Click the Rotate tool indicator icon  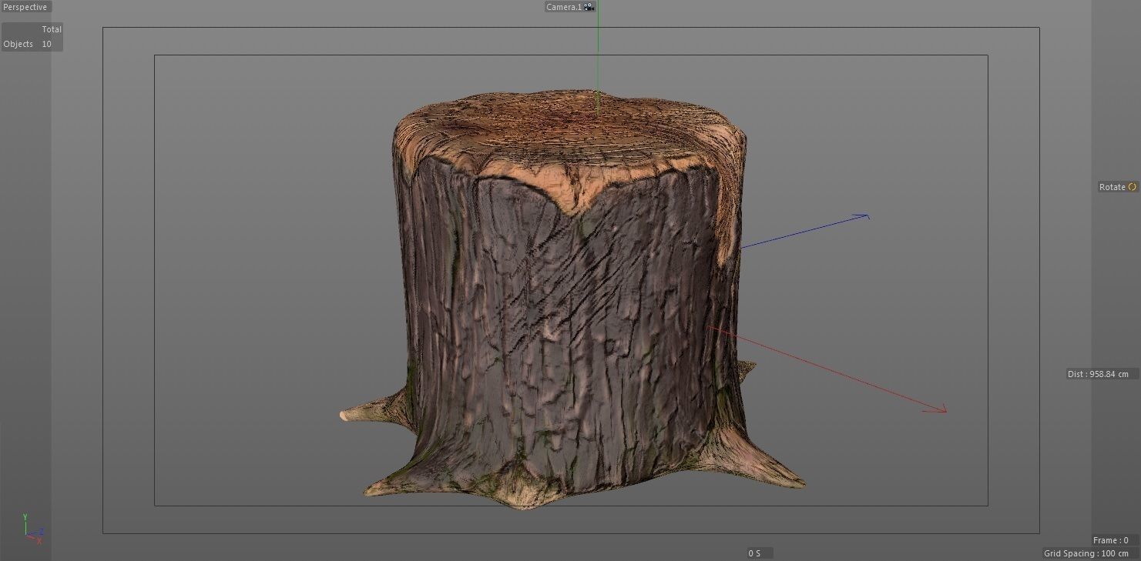(1132, 187)
